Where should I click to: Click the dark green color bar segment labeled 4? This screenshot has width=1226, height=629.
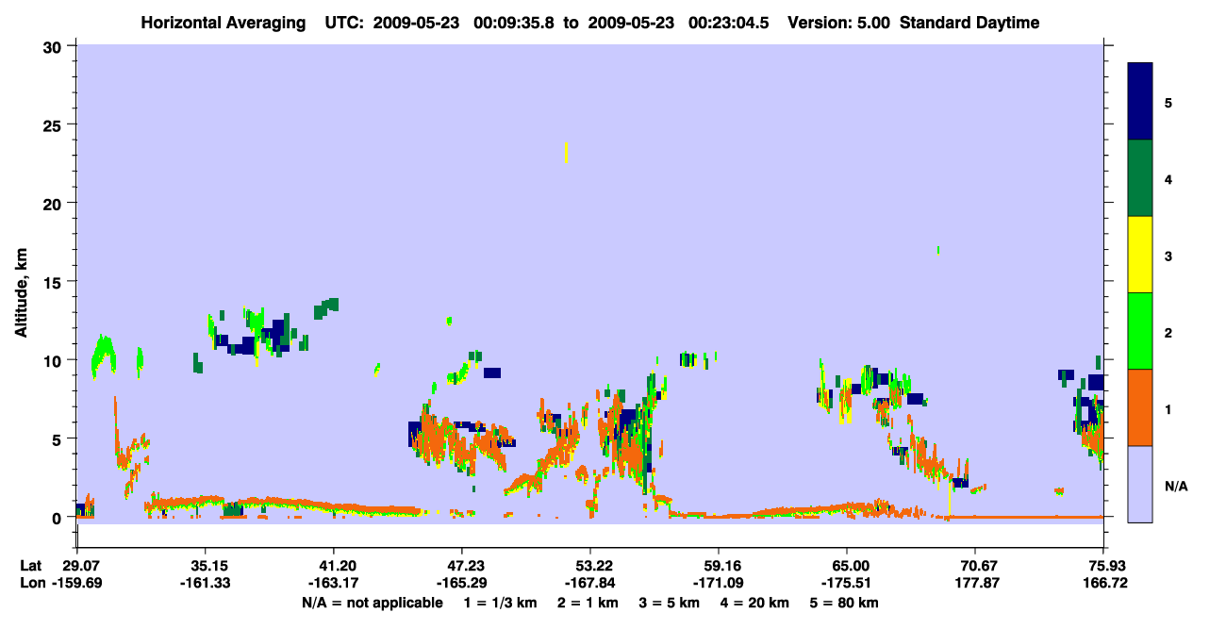[x=1140, y=178]
